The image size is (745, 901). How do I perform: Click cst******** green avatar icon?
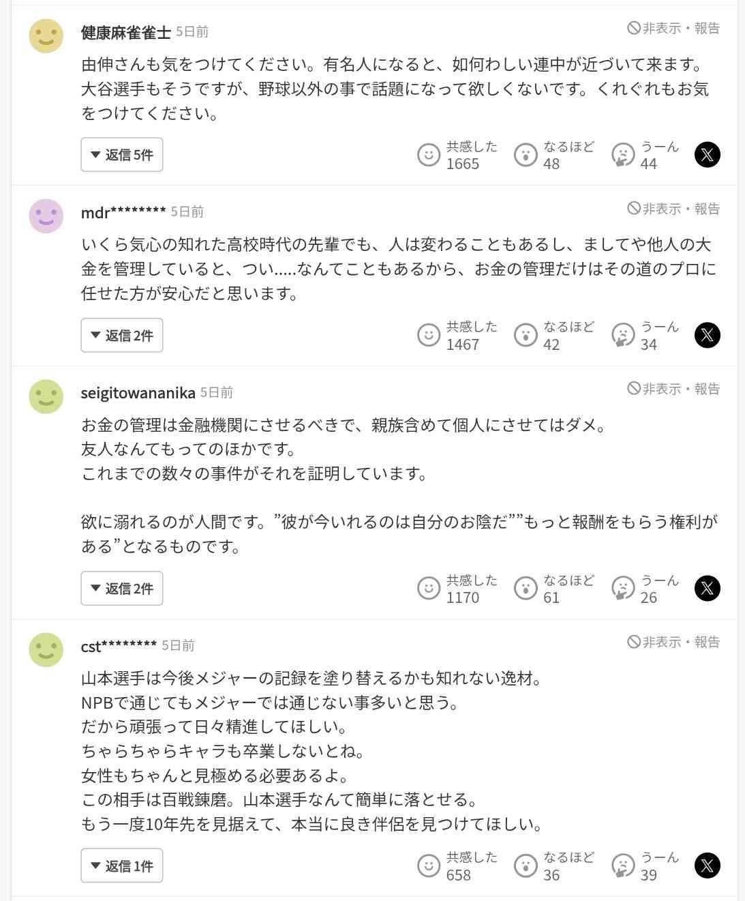coord(46,649)
